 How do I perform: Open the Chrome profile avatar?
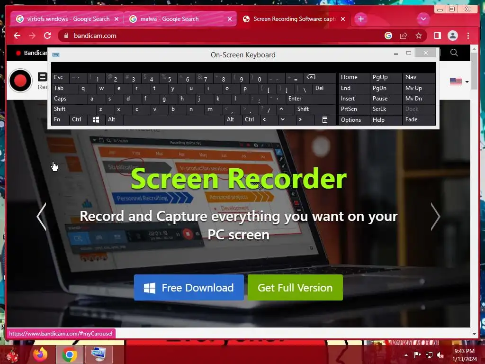click(x=452, y=36)
